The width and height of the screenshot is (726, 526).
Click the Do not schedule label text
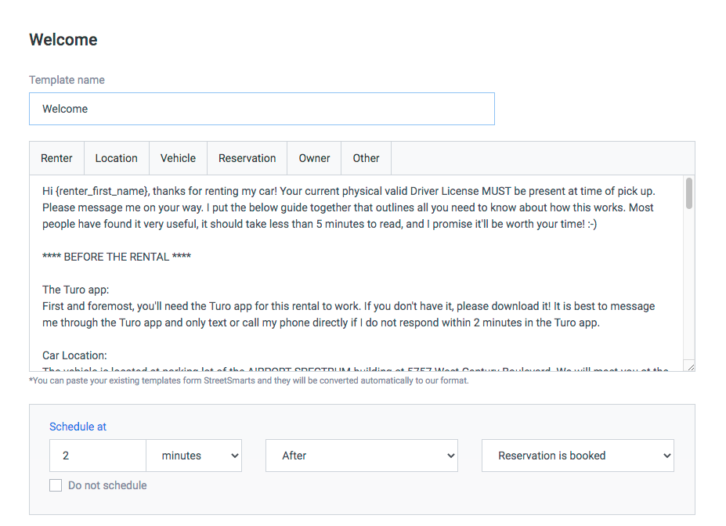(107, 485)
